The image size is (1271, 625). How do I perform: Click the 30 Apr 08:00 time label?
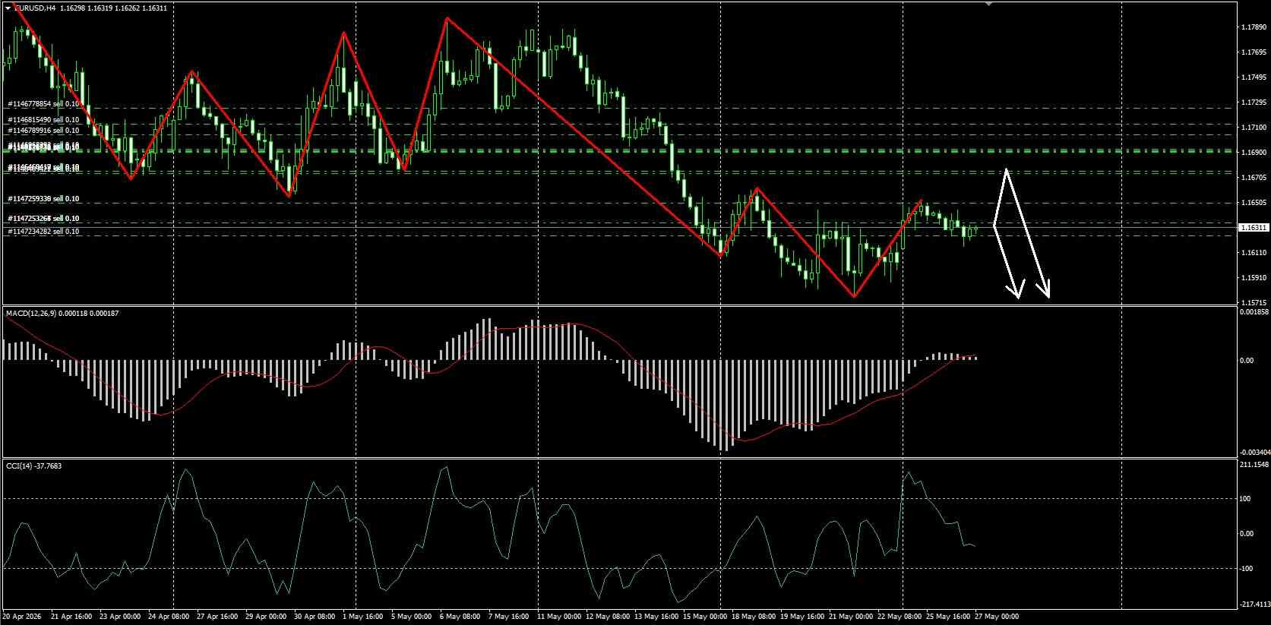[315, 616]
